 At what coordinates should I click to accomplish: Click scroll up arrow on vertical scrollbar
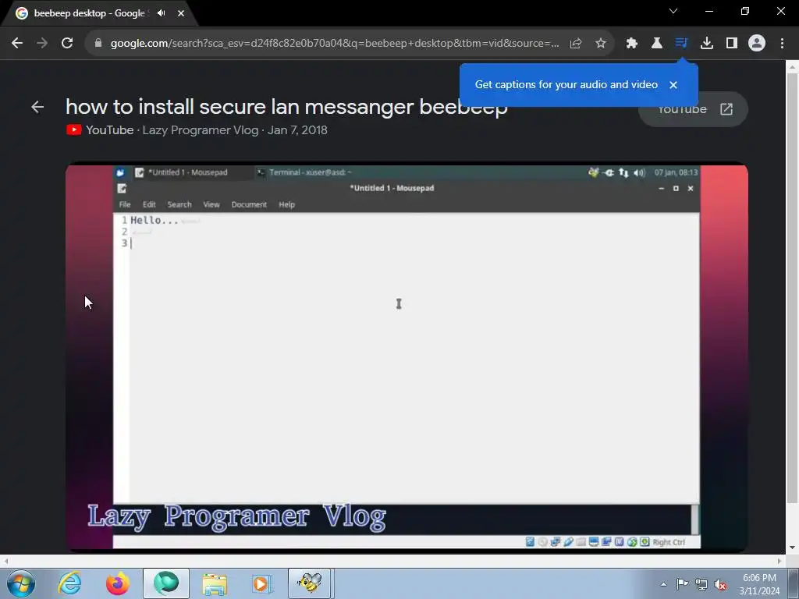point(792,66)
